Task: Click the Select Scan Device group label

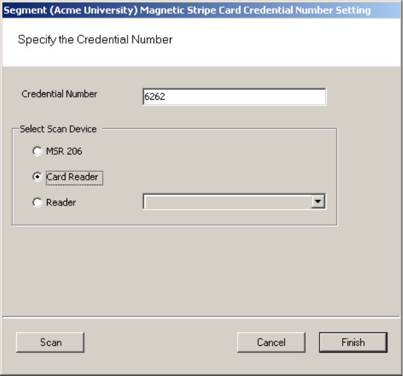Action: (58, 129)
